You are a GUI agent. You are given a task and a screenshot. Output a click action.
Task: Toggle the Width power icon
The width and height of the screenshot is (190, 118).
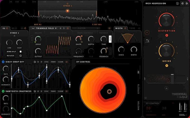125,28
